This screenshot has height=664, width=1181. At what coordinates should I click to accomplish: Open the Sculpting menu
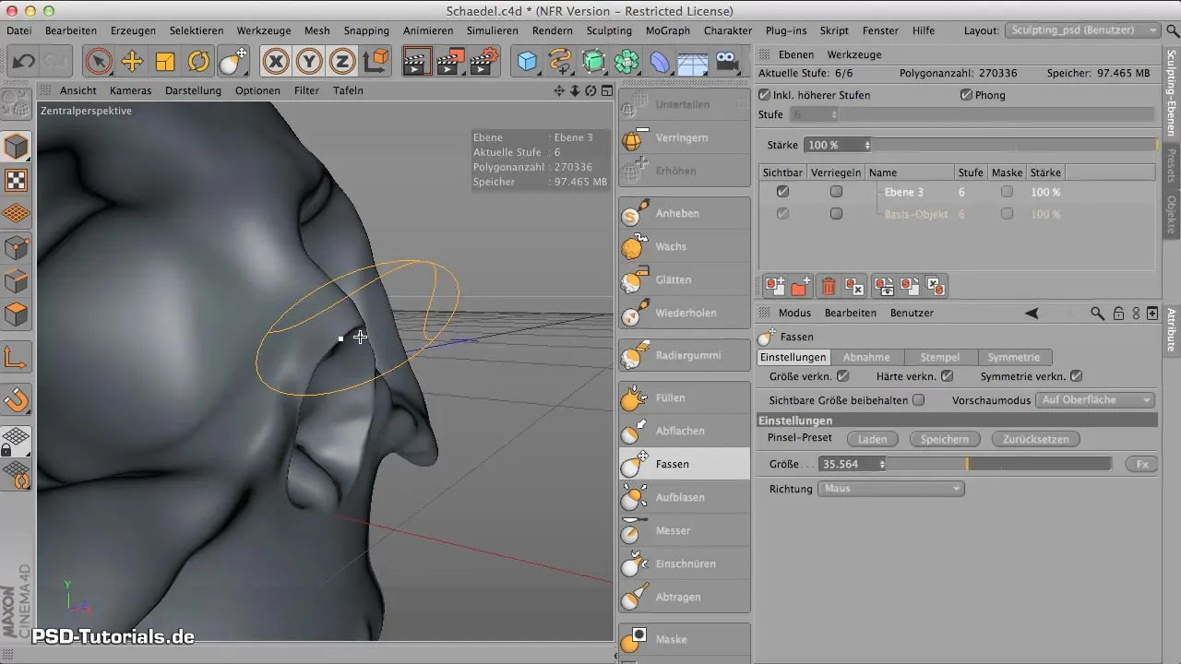tap(609, 30)
